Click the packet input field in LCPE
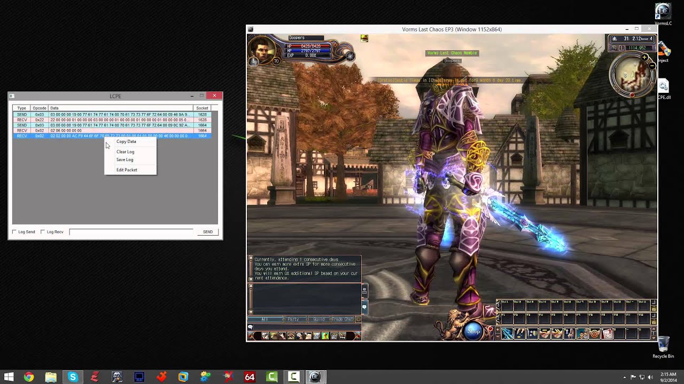 (x=131, y=232)
